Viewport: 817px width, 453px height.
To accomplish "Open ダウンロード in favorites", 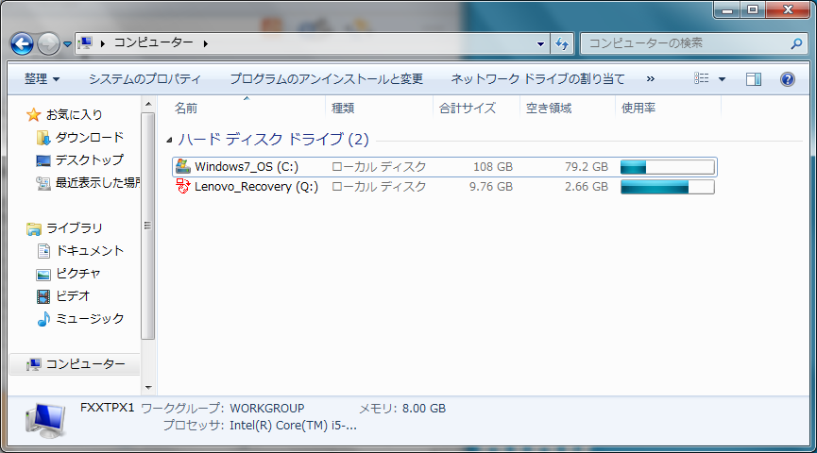I will tap(90, 138).
